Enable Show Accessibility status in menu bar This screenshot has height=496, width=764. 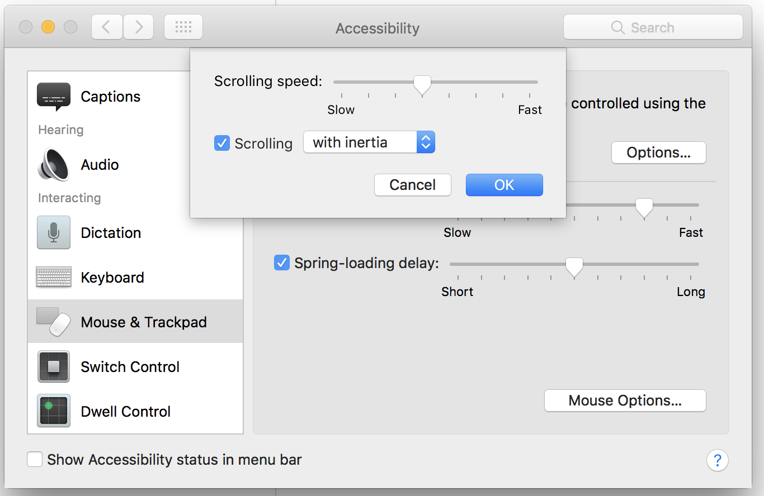[x=35, y=460]
